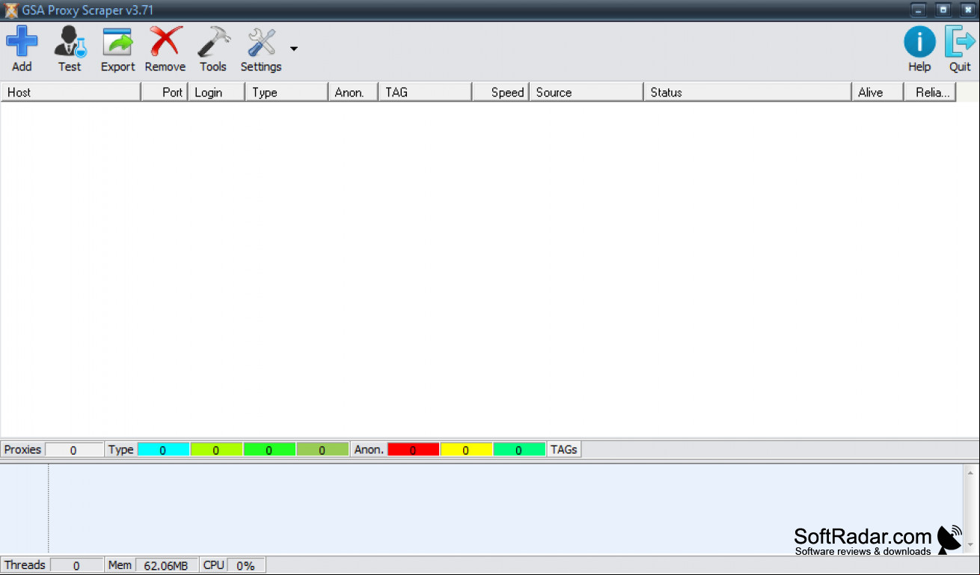This screenshot has width=980, height=575.
Task: Sort by the Source column header
Action: point(587,93)
